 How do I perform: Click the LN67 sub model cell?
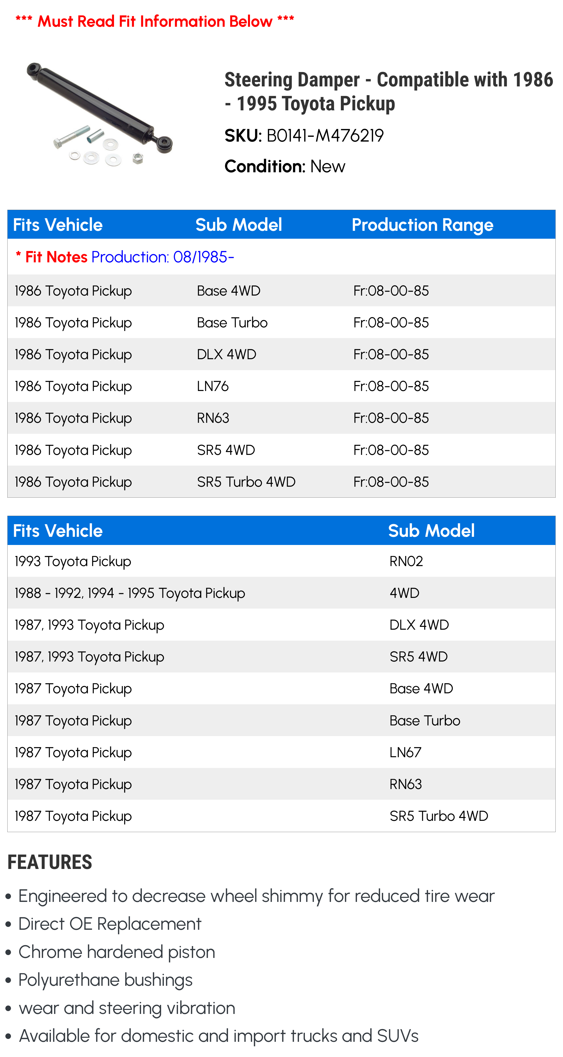(x=405, y=752)
